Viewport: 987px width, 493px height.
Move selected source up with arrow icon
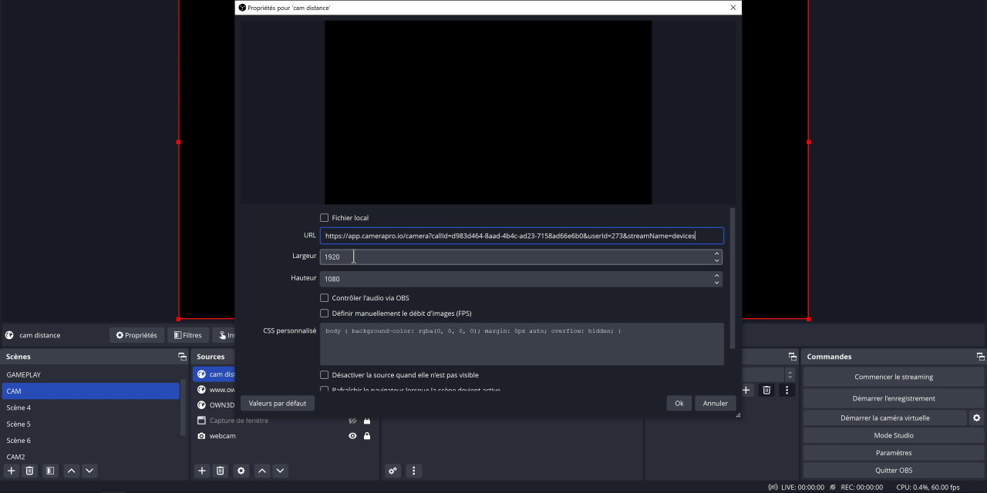pyautogui.click(x=262, y=471)
